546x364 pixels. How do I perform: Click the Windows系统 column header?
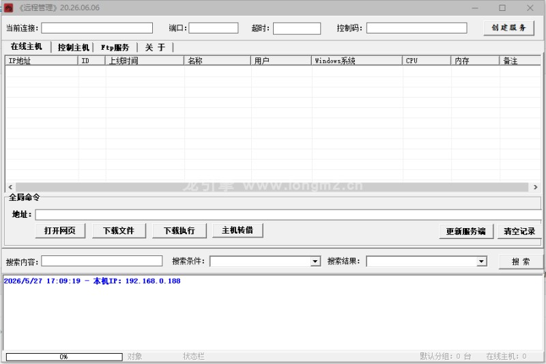(x=357, y=61)
